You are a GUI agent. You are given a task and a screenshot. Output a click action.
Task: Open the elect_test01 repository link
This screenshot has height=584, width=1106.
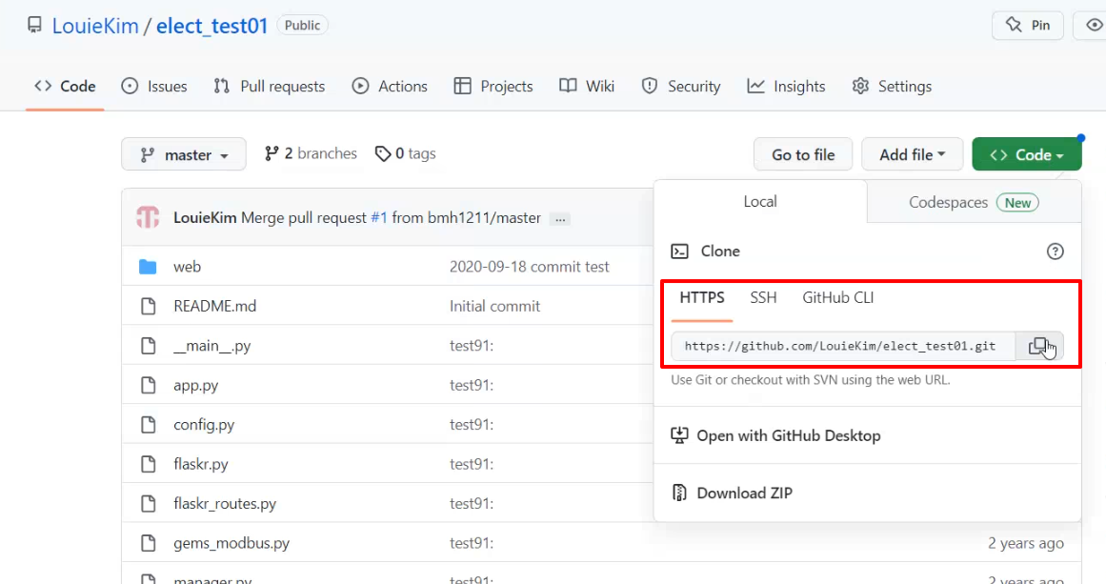pos(211,26)
